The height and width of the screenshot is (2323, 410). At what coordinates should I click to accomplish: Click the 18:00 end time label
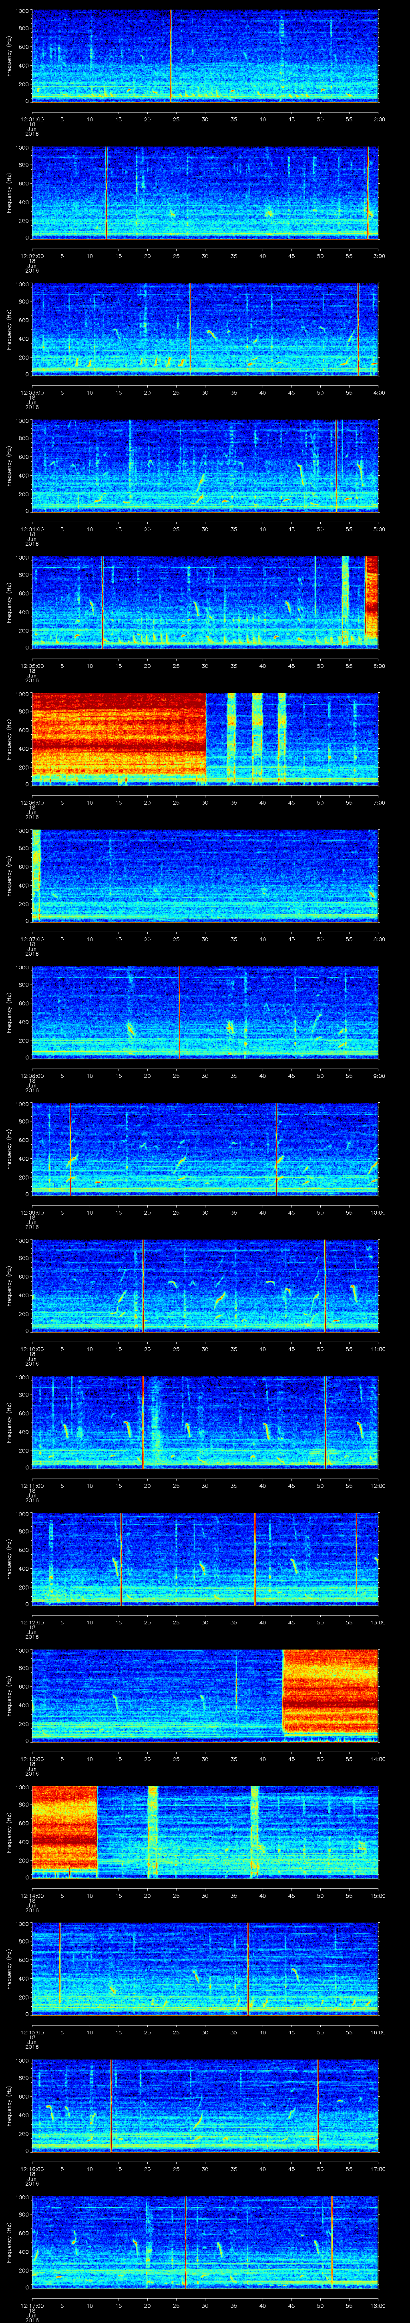click(378, 2305)
